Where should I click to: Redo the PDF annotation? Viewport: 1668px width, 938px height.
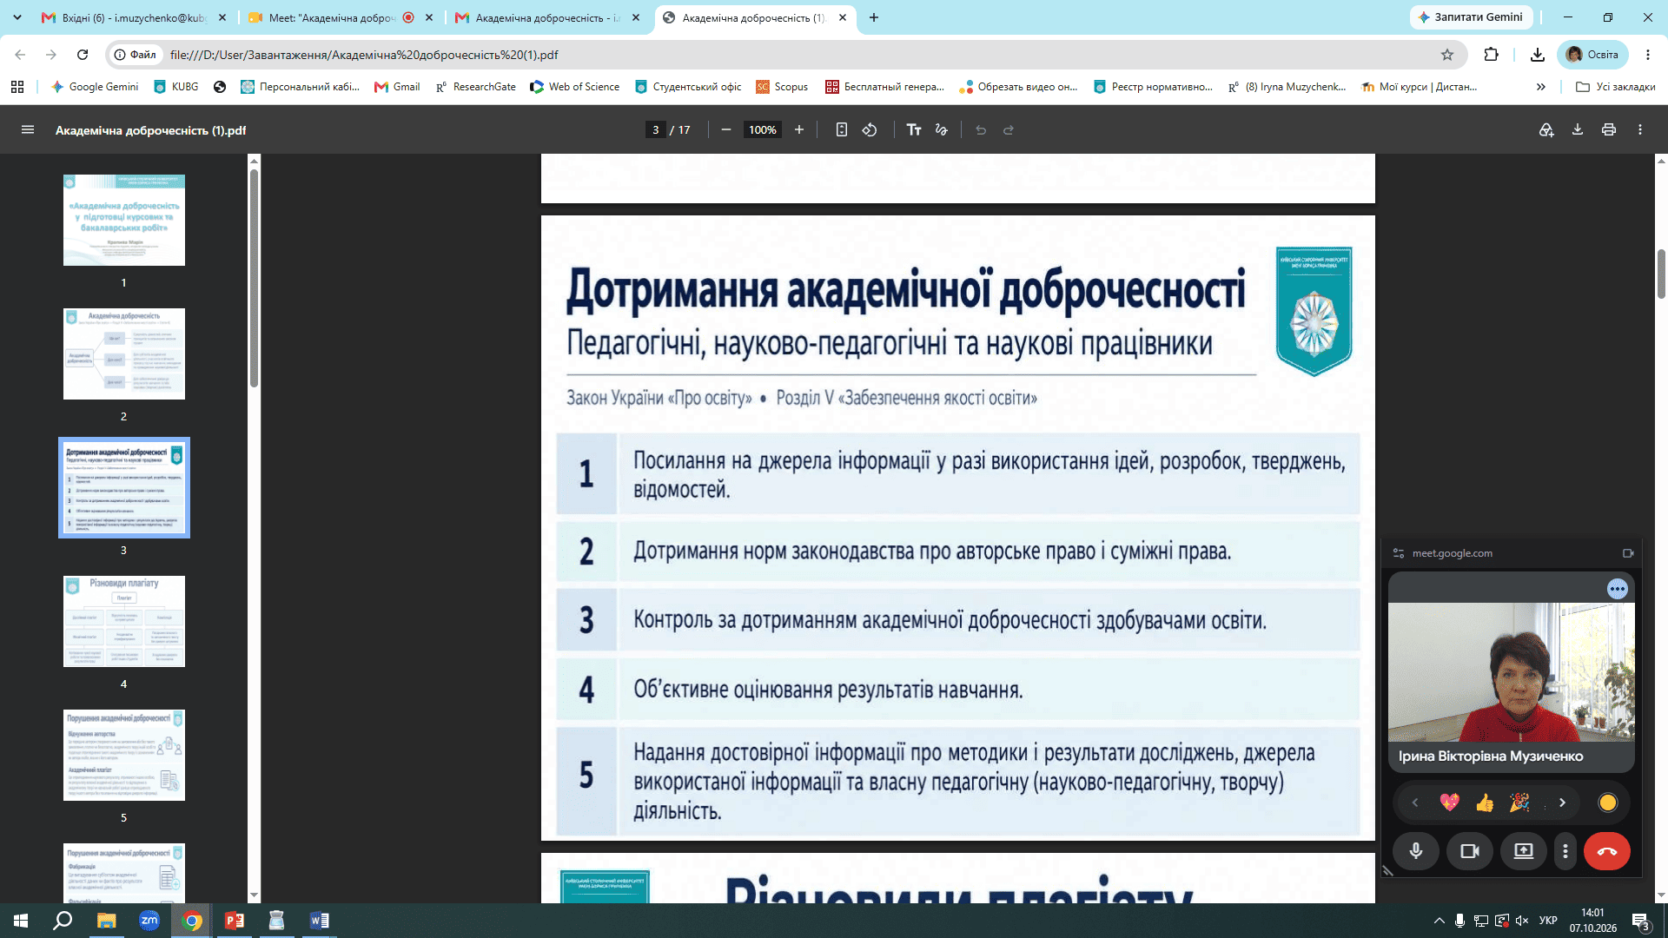[1009, 129]
